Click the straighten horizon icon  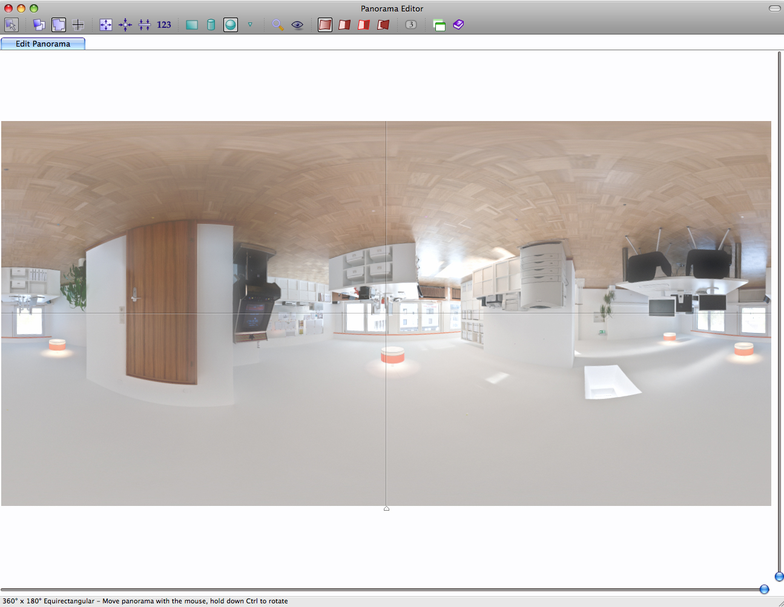[145, 25]
